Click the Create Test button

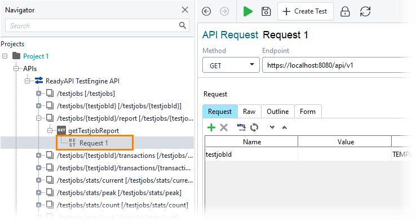pos(306,11)
